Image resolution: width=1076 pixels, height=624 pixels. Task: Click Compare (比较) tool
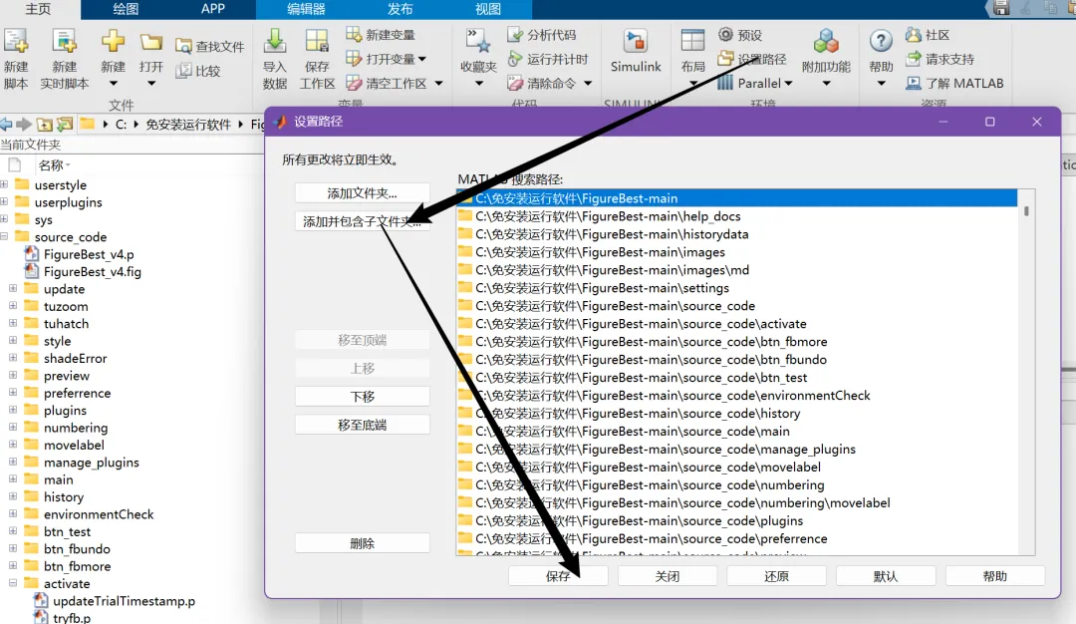tap(198, 71)
